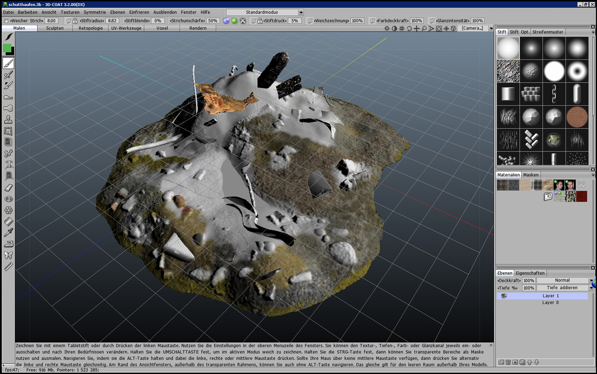This screenshot has height=374, width=597.
Task: Enable the Weicher Strich checkbox
Action: coord(6,20)
